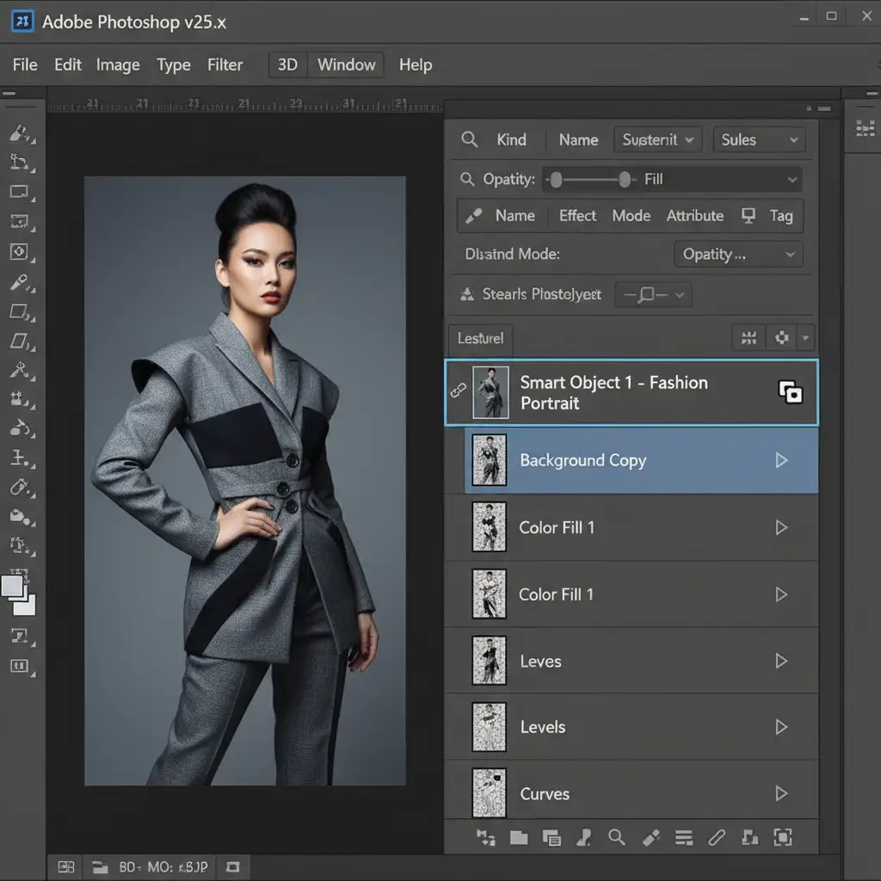This screenshot has width=881, height=881.
Task: Click the Opatity slider's right handle
Action: (625, 180)
